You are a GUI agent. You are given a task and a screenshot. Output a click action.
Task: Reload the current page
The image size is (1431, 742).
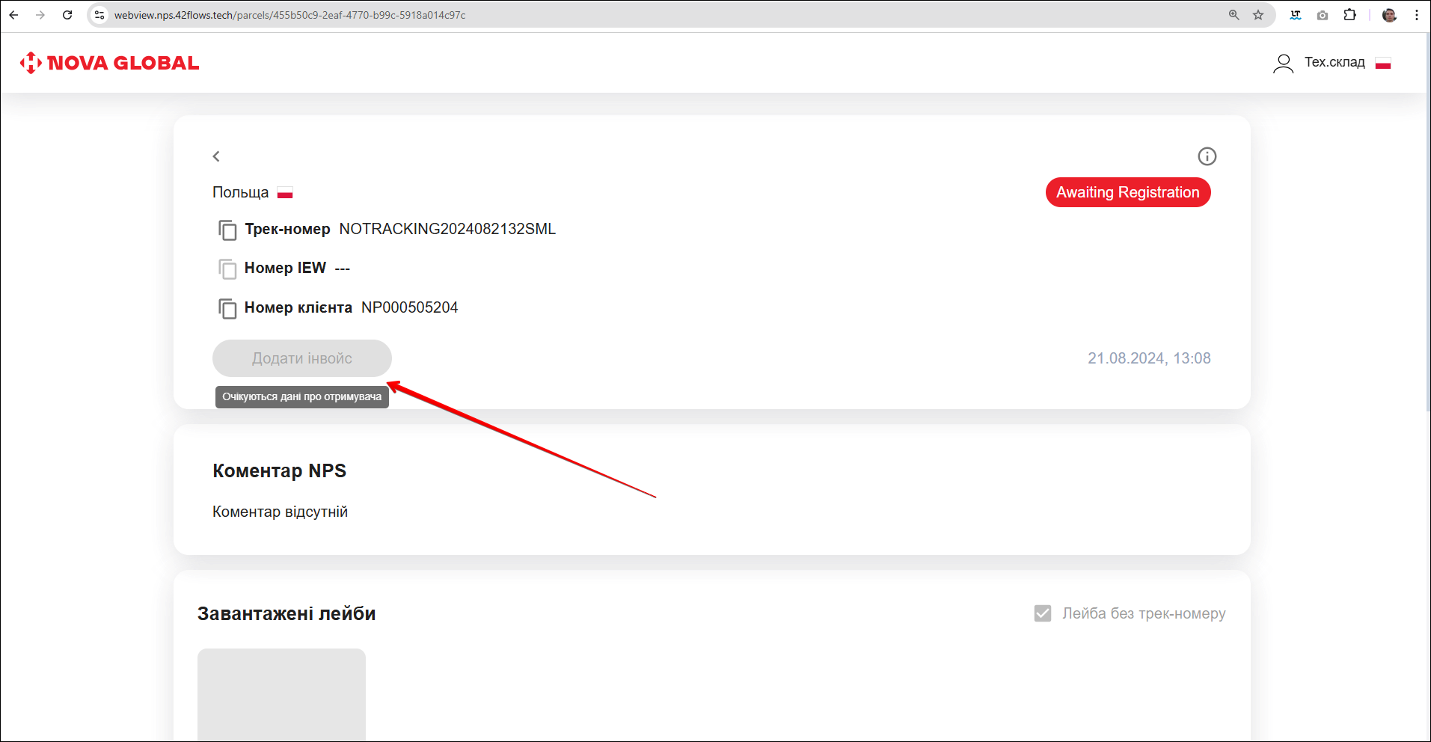(67, 15)
